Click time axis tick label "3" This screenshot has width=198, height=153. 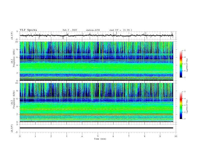point(66,136)
